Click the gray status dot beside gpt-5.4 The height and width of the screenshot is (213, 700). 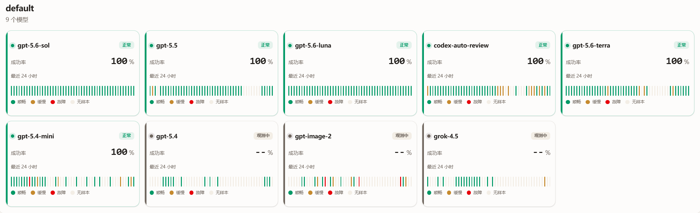[151, 136]
